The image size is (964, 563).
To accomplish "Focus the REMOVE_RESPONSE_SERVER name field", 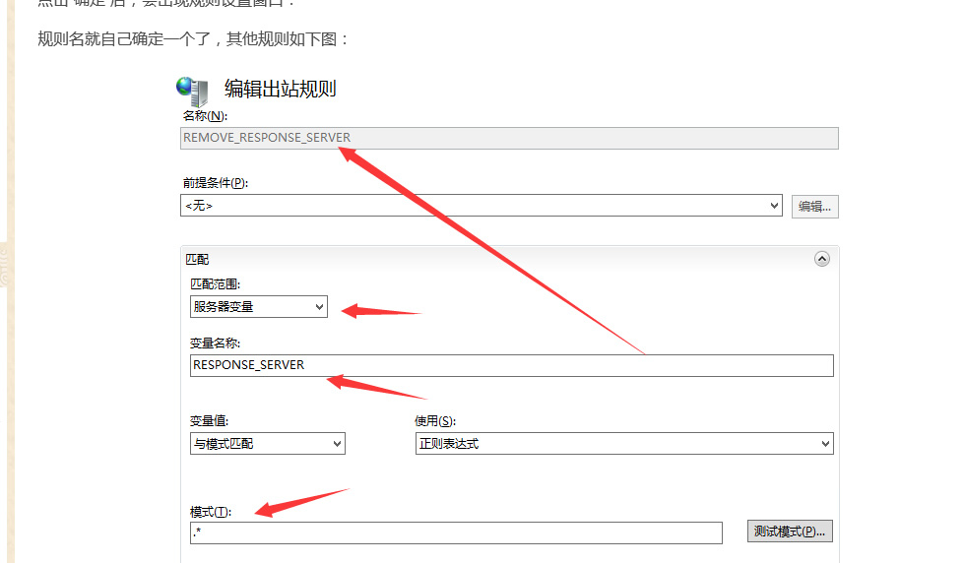I will 509,138.
